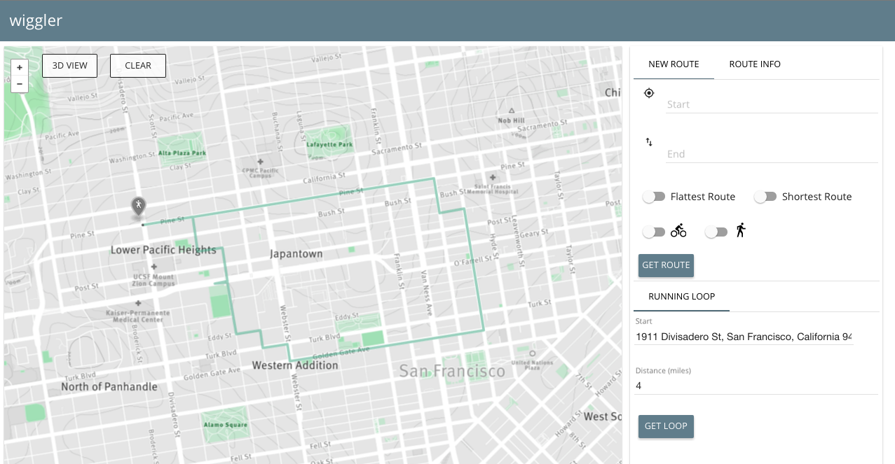Switch to the NEW ROUTE tab

(674, 64)
